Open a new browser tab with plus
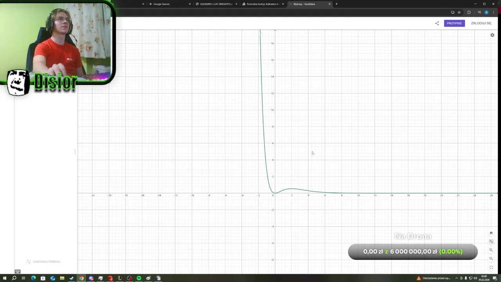 (337, 4)
